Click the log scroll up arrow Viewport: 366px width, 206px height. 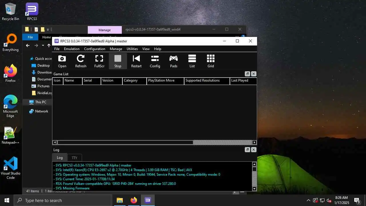(254, 164)
